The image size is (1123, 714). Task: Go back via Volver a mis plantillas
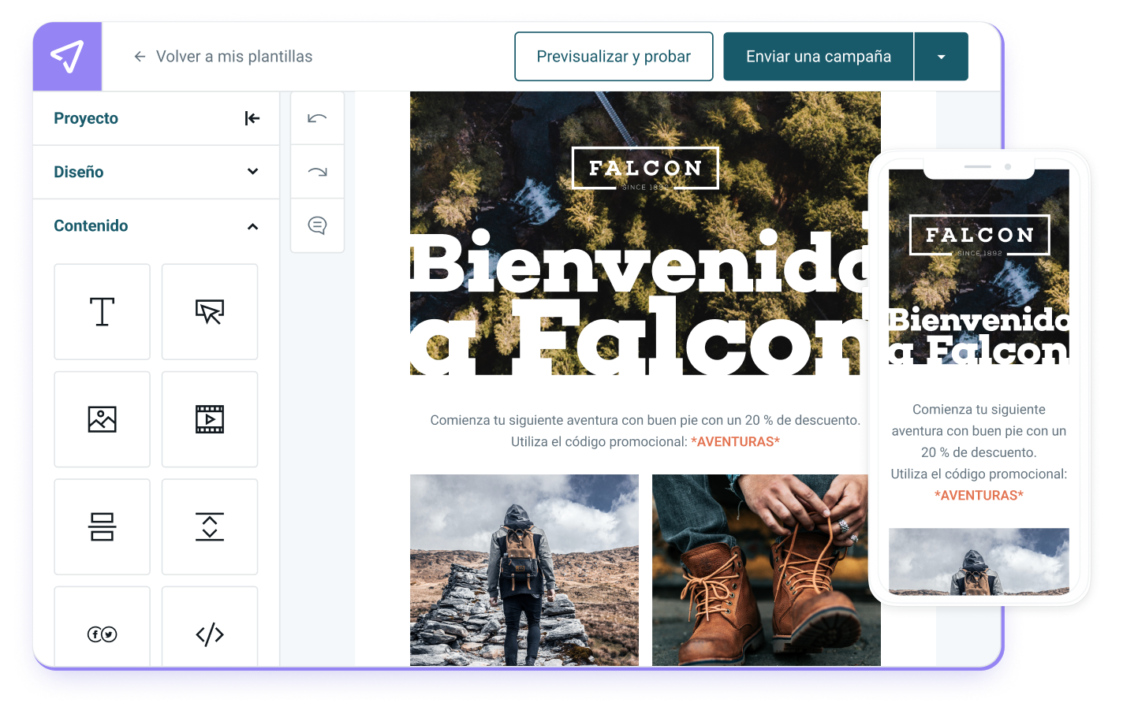pos(233,57)
